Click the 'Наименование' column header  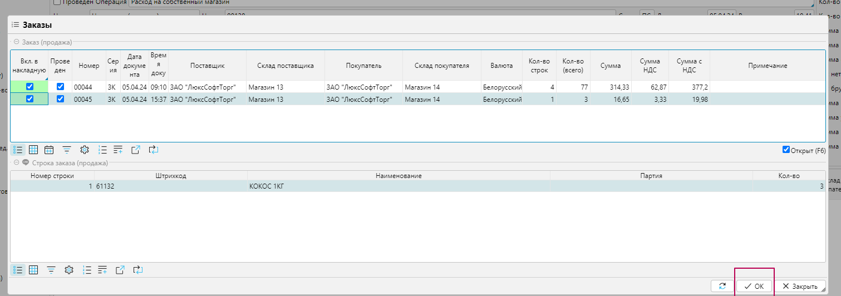[398, 176]
